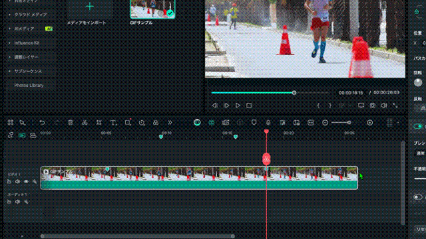Image resolution: width=426 pixels, height=239 pixels.
Task: Expand preview to fullscreen
Action: click(x=395, y=106)
